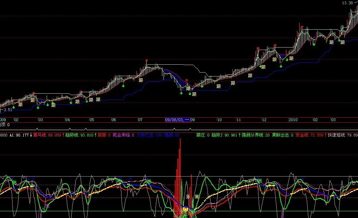The image size is (358, 218).
Task: Select the 机会来临:0 indicator label
Action: click(x=124, y=135)
